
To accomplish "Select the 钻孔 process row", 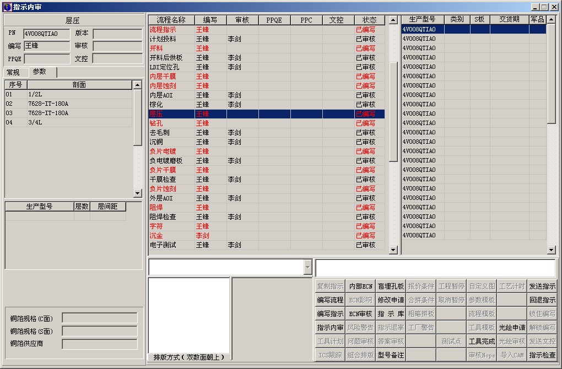I will 267,123.
